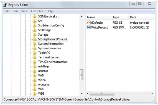Open the Favorites menu
158x105 pixels.
(37, 11)
